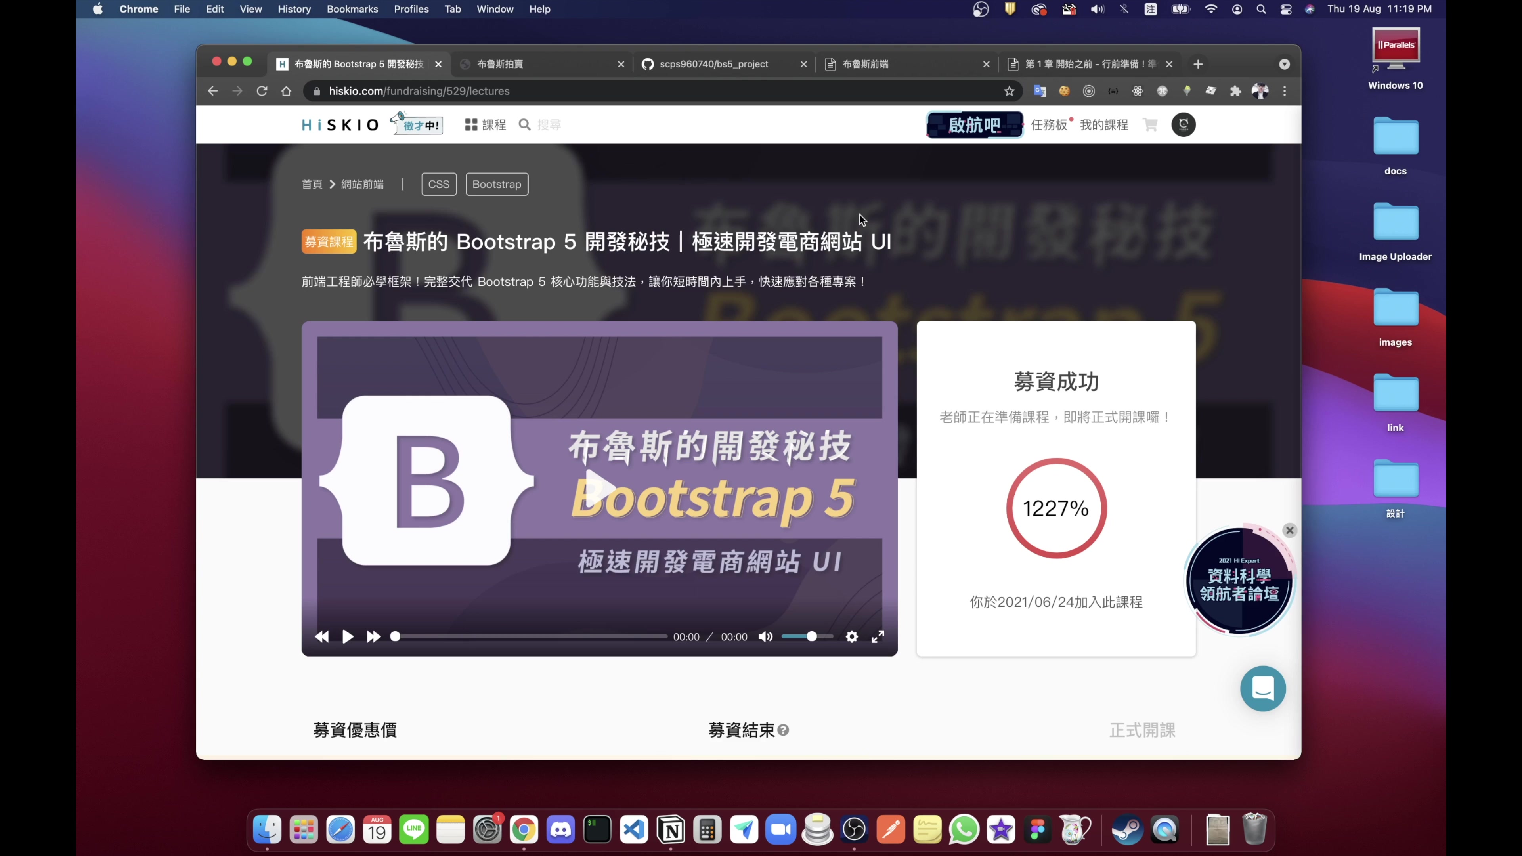Click the Chrome profile avatar icon
This screenshot has width=1522, height=856.
coord(1260,91)
